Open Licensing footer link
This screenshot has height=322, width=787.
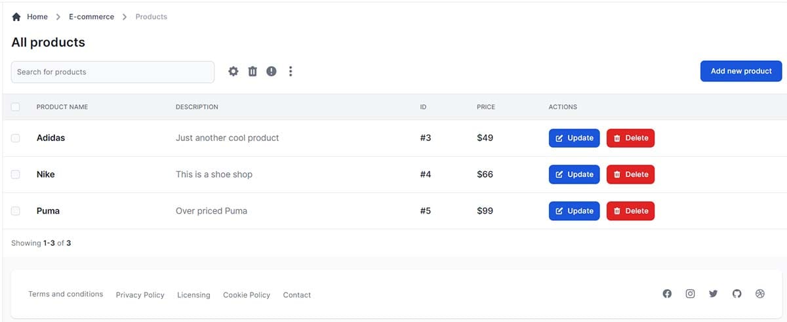pos(193,295)
